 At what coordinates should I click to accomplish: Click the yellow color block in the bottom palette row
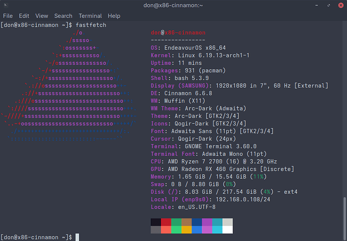click(x=187, y=230)
